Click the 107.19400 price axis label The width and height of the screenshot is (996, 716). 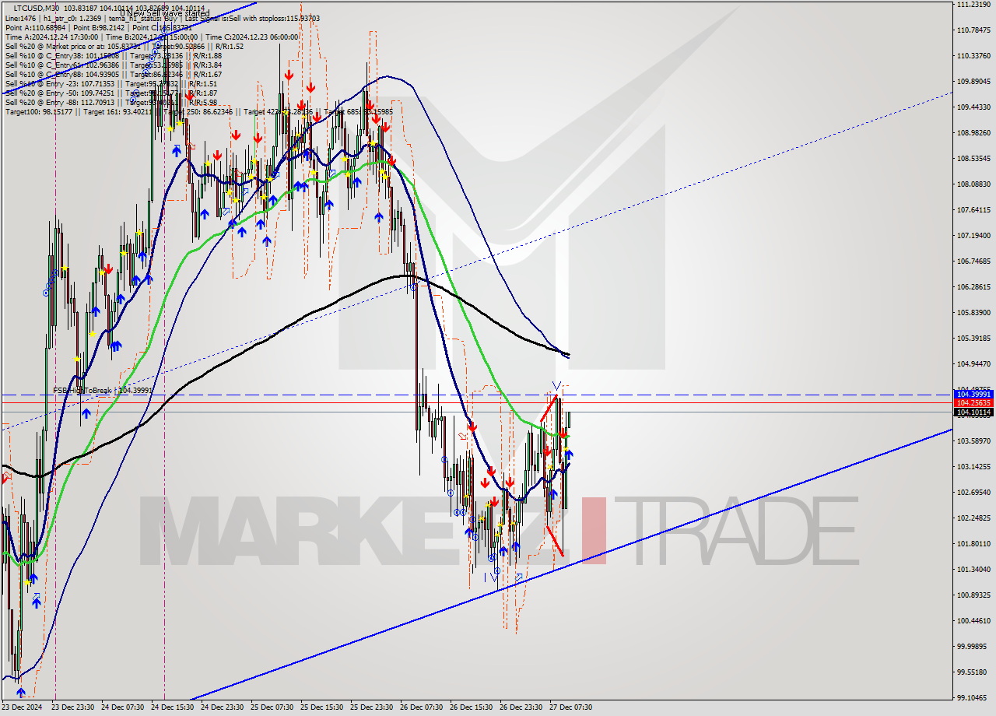[x=973, y=236]
